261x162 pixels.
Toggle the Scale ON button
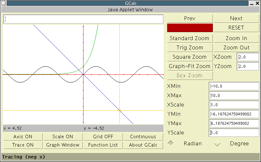(x=63, y=137)
